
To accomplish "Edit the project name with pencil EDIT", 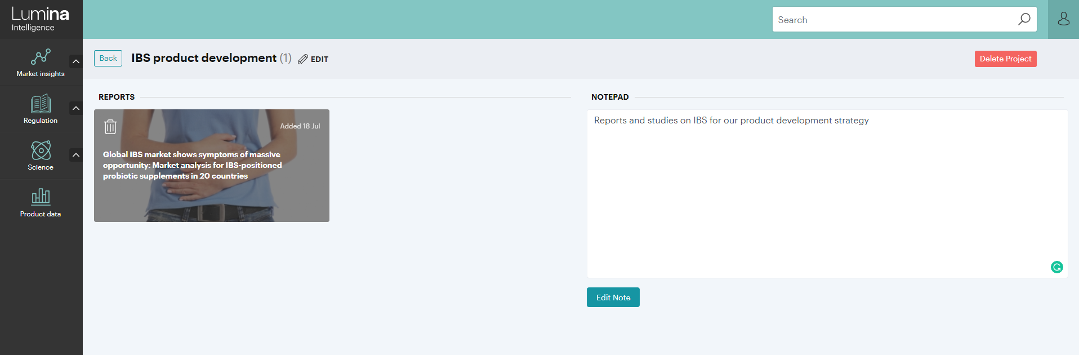I will 313,59.
